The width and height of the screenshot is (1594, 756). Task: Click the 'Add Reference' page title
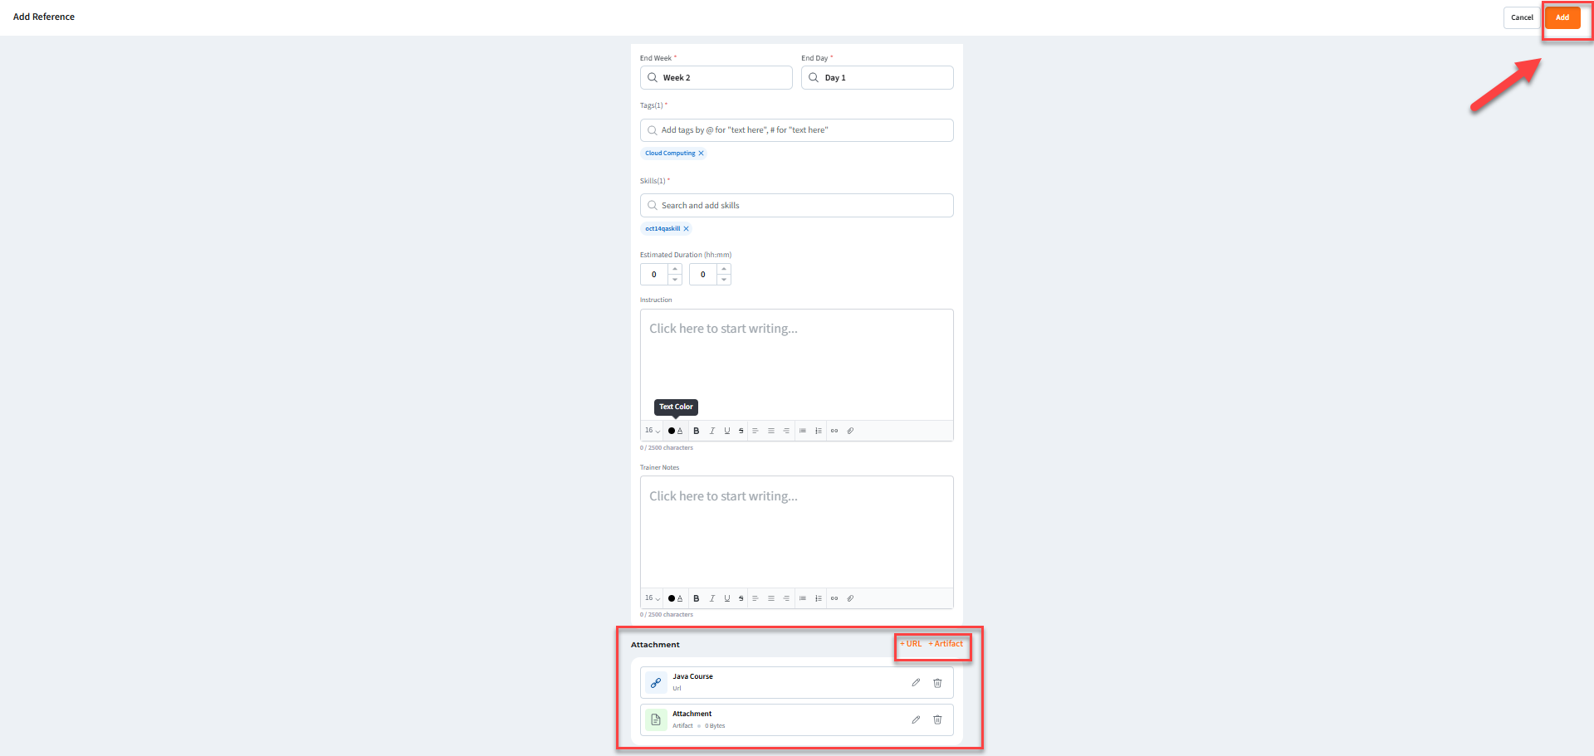coord(44,17)
